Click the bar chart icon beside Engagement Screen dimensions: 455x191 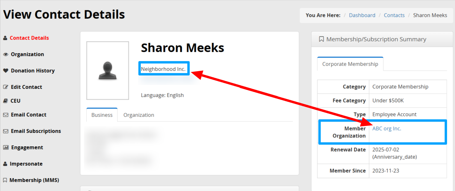pos(5,148)
